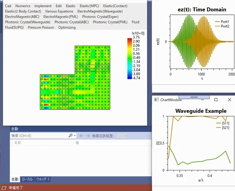Open the Elastic(MPC) menu
This screenshot has width=235, height=191.
click(x=89, y=6)
